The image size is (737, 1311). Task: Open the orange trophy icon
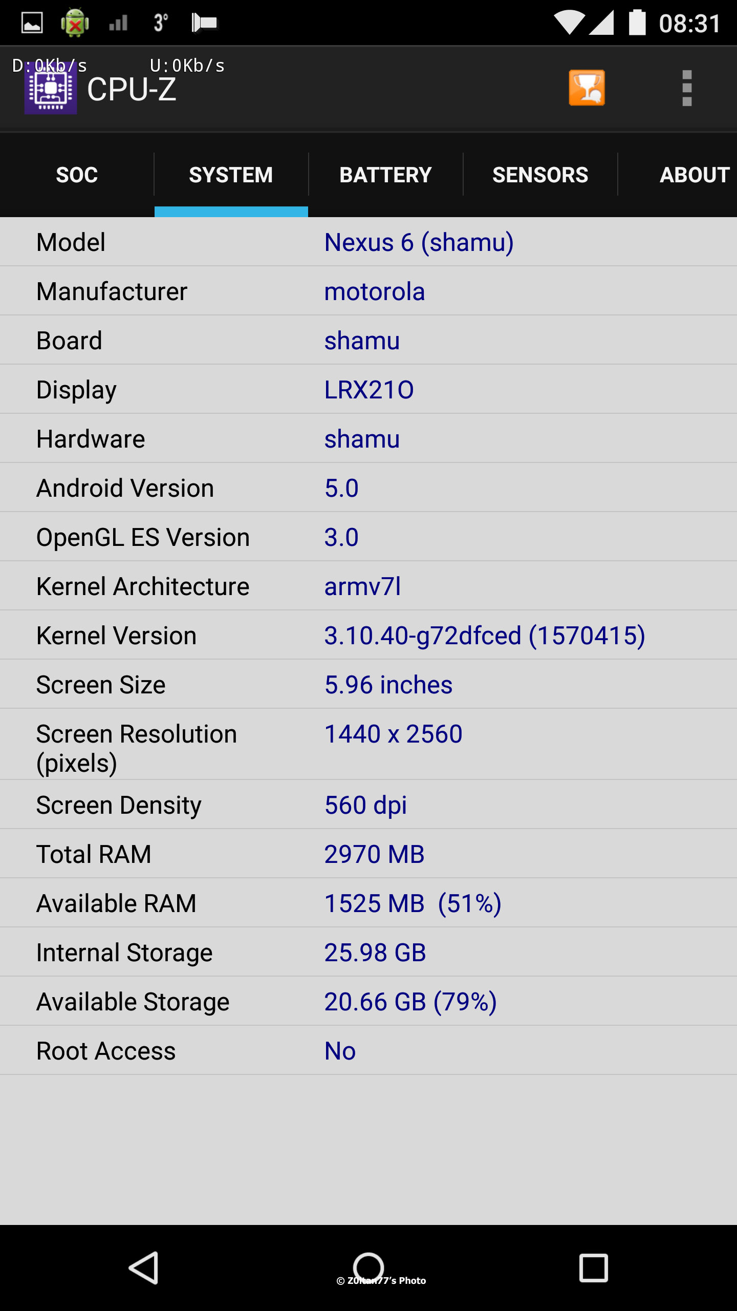(x=587, y=88)
